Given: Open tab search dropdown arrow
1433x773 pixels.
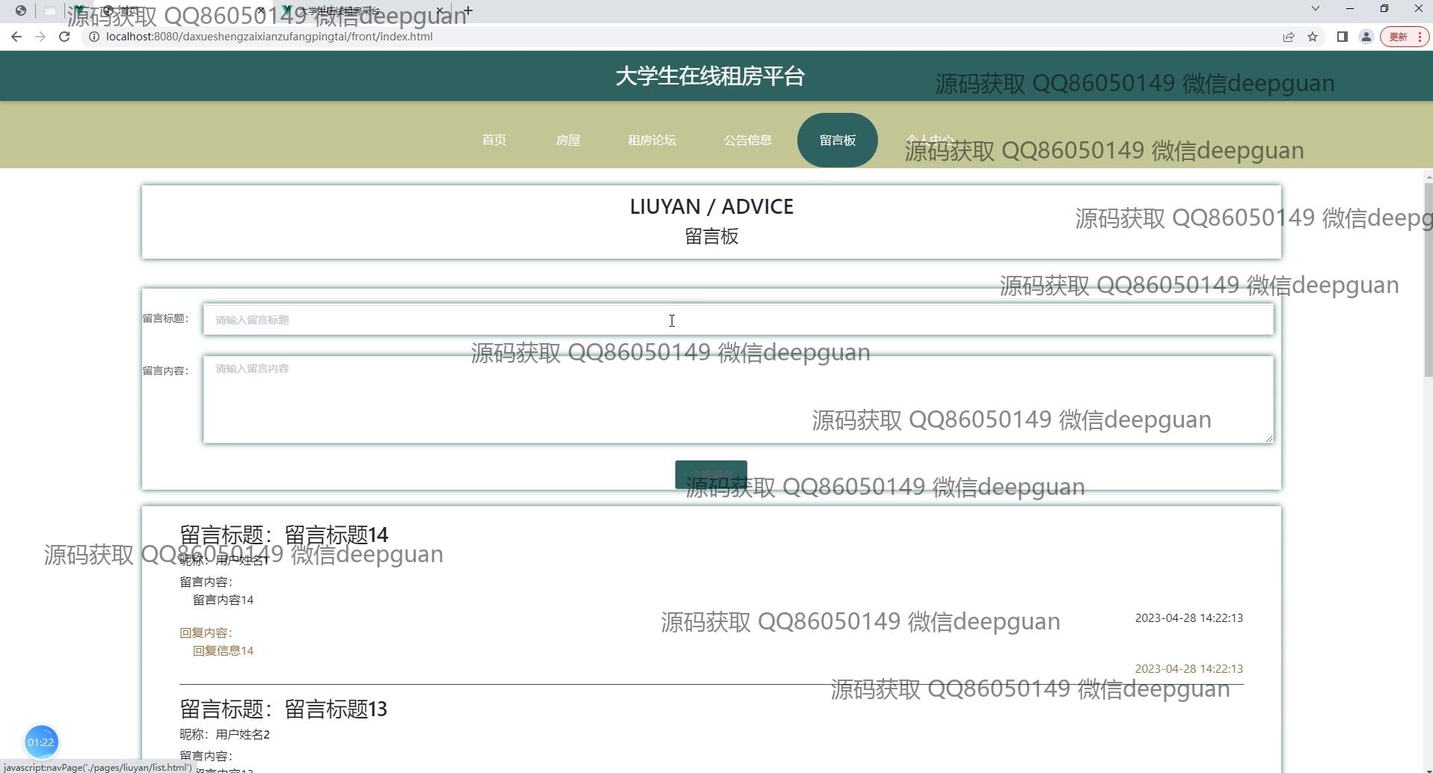Looking at the screenshot, I should 1316,9.
